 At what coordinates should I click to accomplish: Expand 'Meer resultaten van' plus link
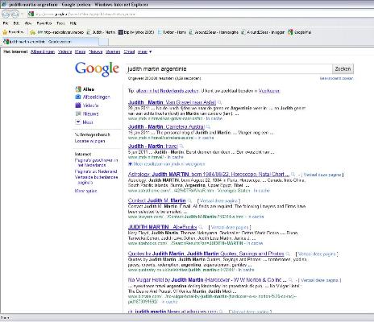click(167, 163)
